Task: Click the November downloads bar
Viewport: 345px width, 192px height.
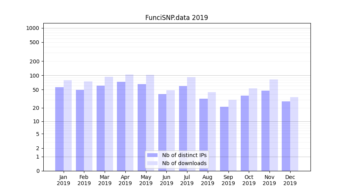Action: click(x=274, y=125)
